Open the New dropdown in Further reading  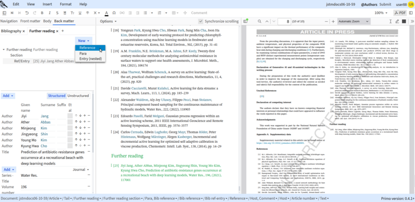pyautogui.click(x=84, y=41)
